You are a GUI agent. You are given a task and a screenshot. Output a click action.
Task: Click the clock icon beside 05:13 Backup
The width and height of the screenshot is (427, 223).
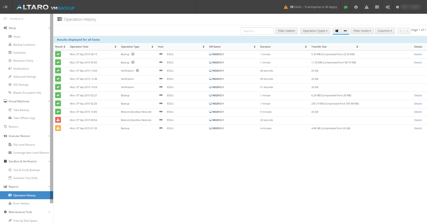tap(133, 54)
